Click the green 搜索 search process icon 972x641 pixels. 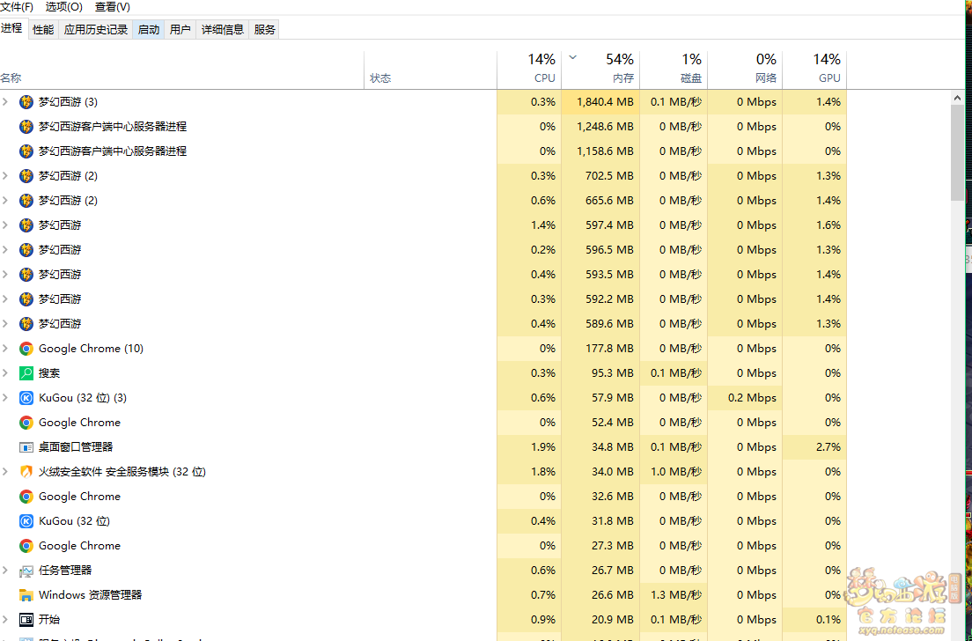coord(26,373)
